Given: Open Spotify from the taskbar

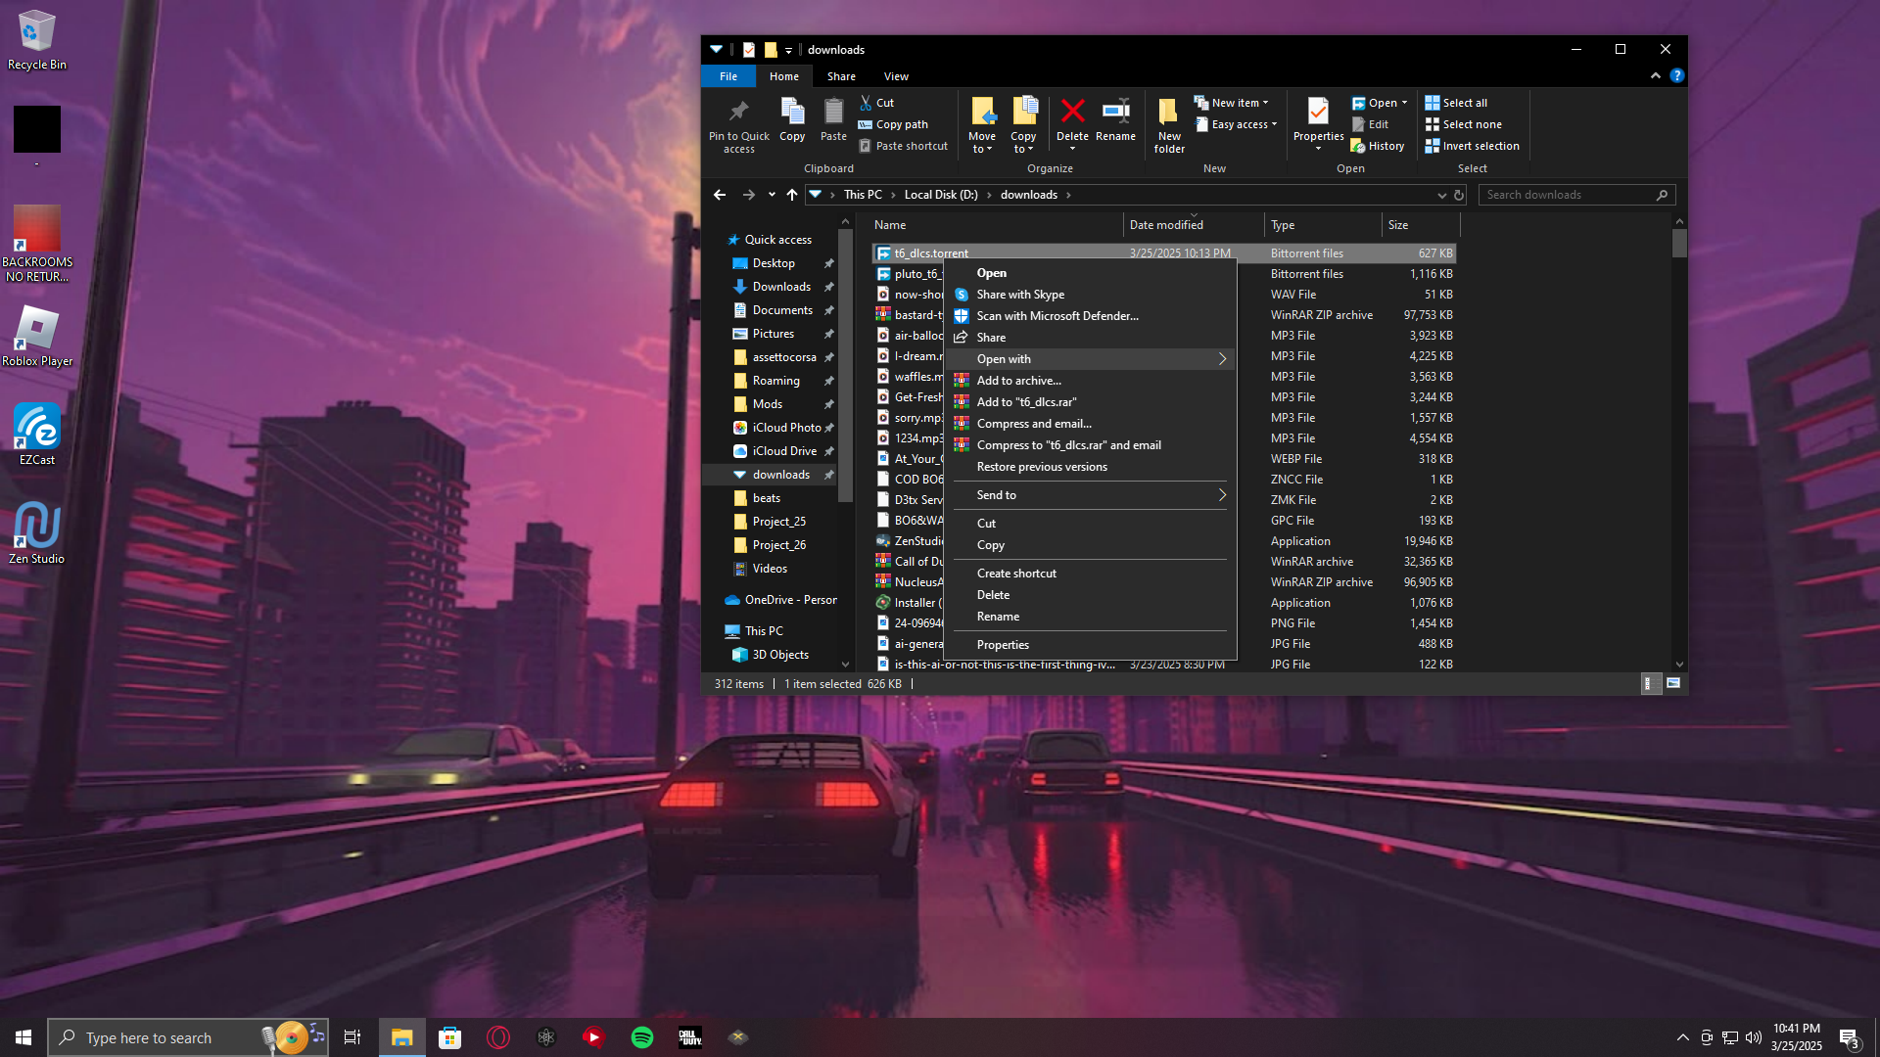Looking at the screenshot, I should click(x=642, y=1037).
